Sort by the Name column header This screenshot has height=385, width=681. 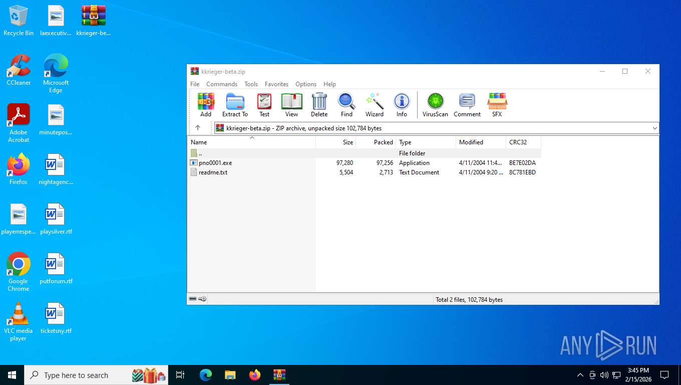pos(251,142)
